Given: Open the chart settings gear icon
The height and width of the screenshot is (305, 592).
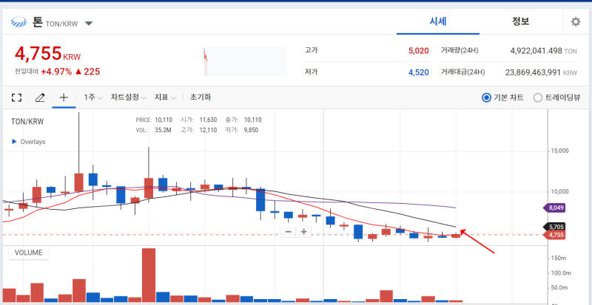Looking at the screenshot, I should pos(576,22).
